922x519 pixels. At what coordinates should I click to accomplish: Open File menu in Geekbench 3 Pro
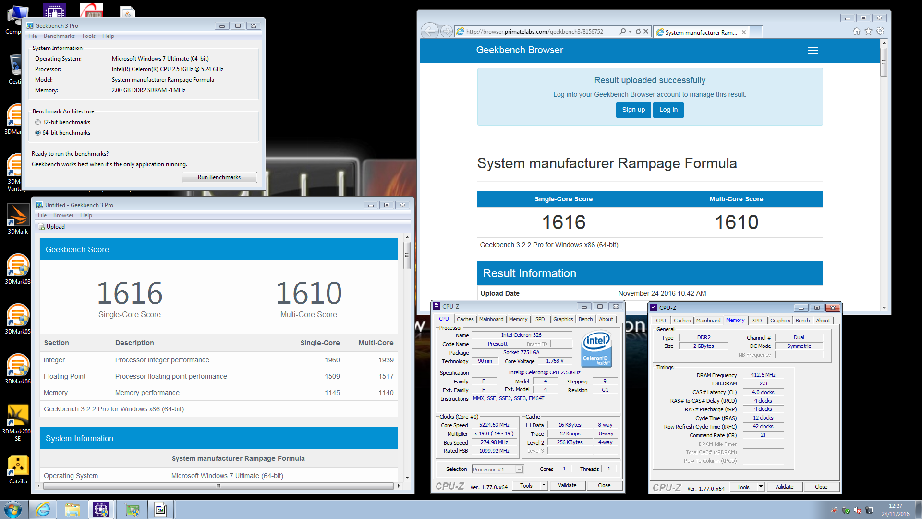pos(33,36)
